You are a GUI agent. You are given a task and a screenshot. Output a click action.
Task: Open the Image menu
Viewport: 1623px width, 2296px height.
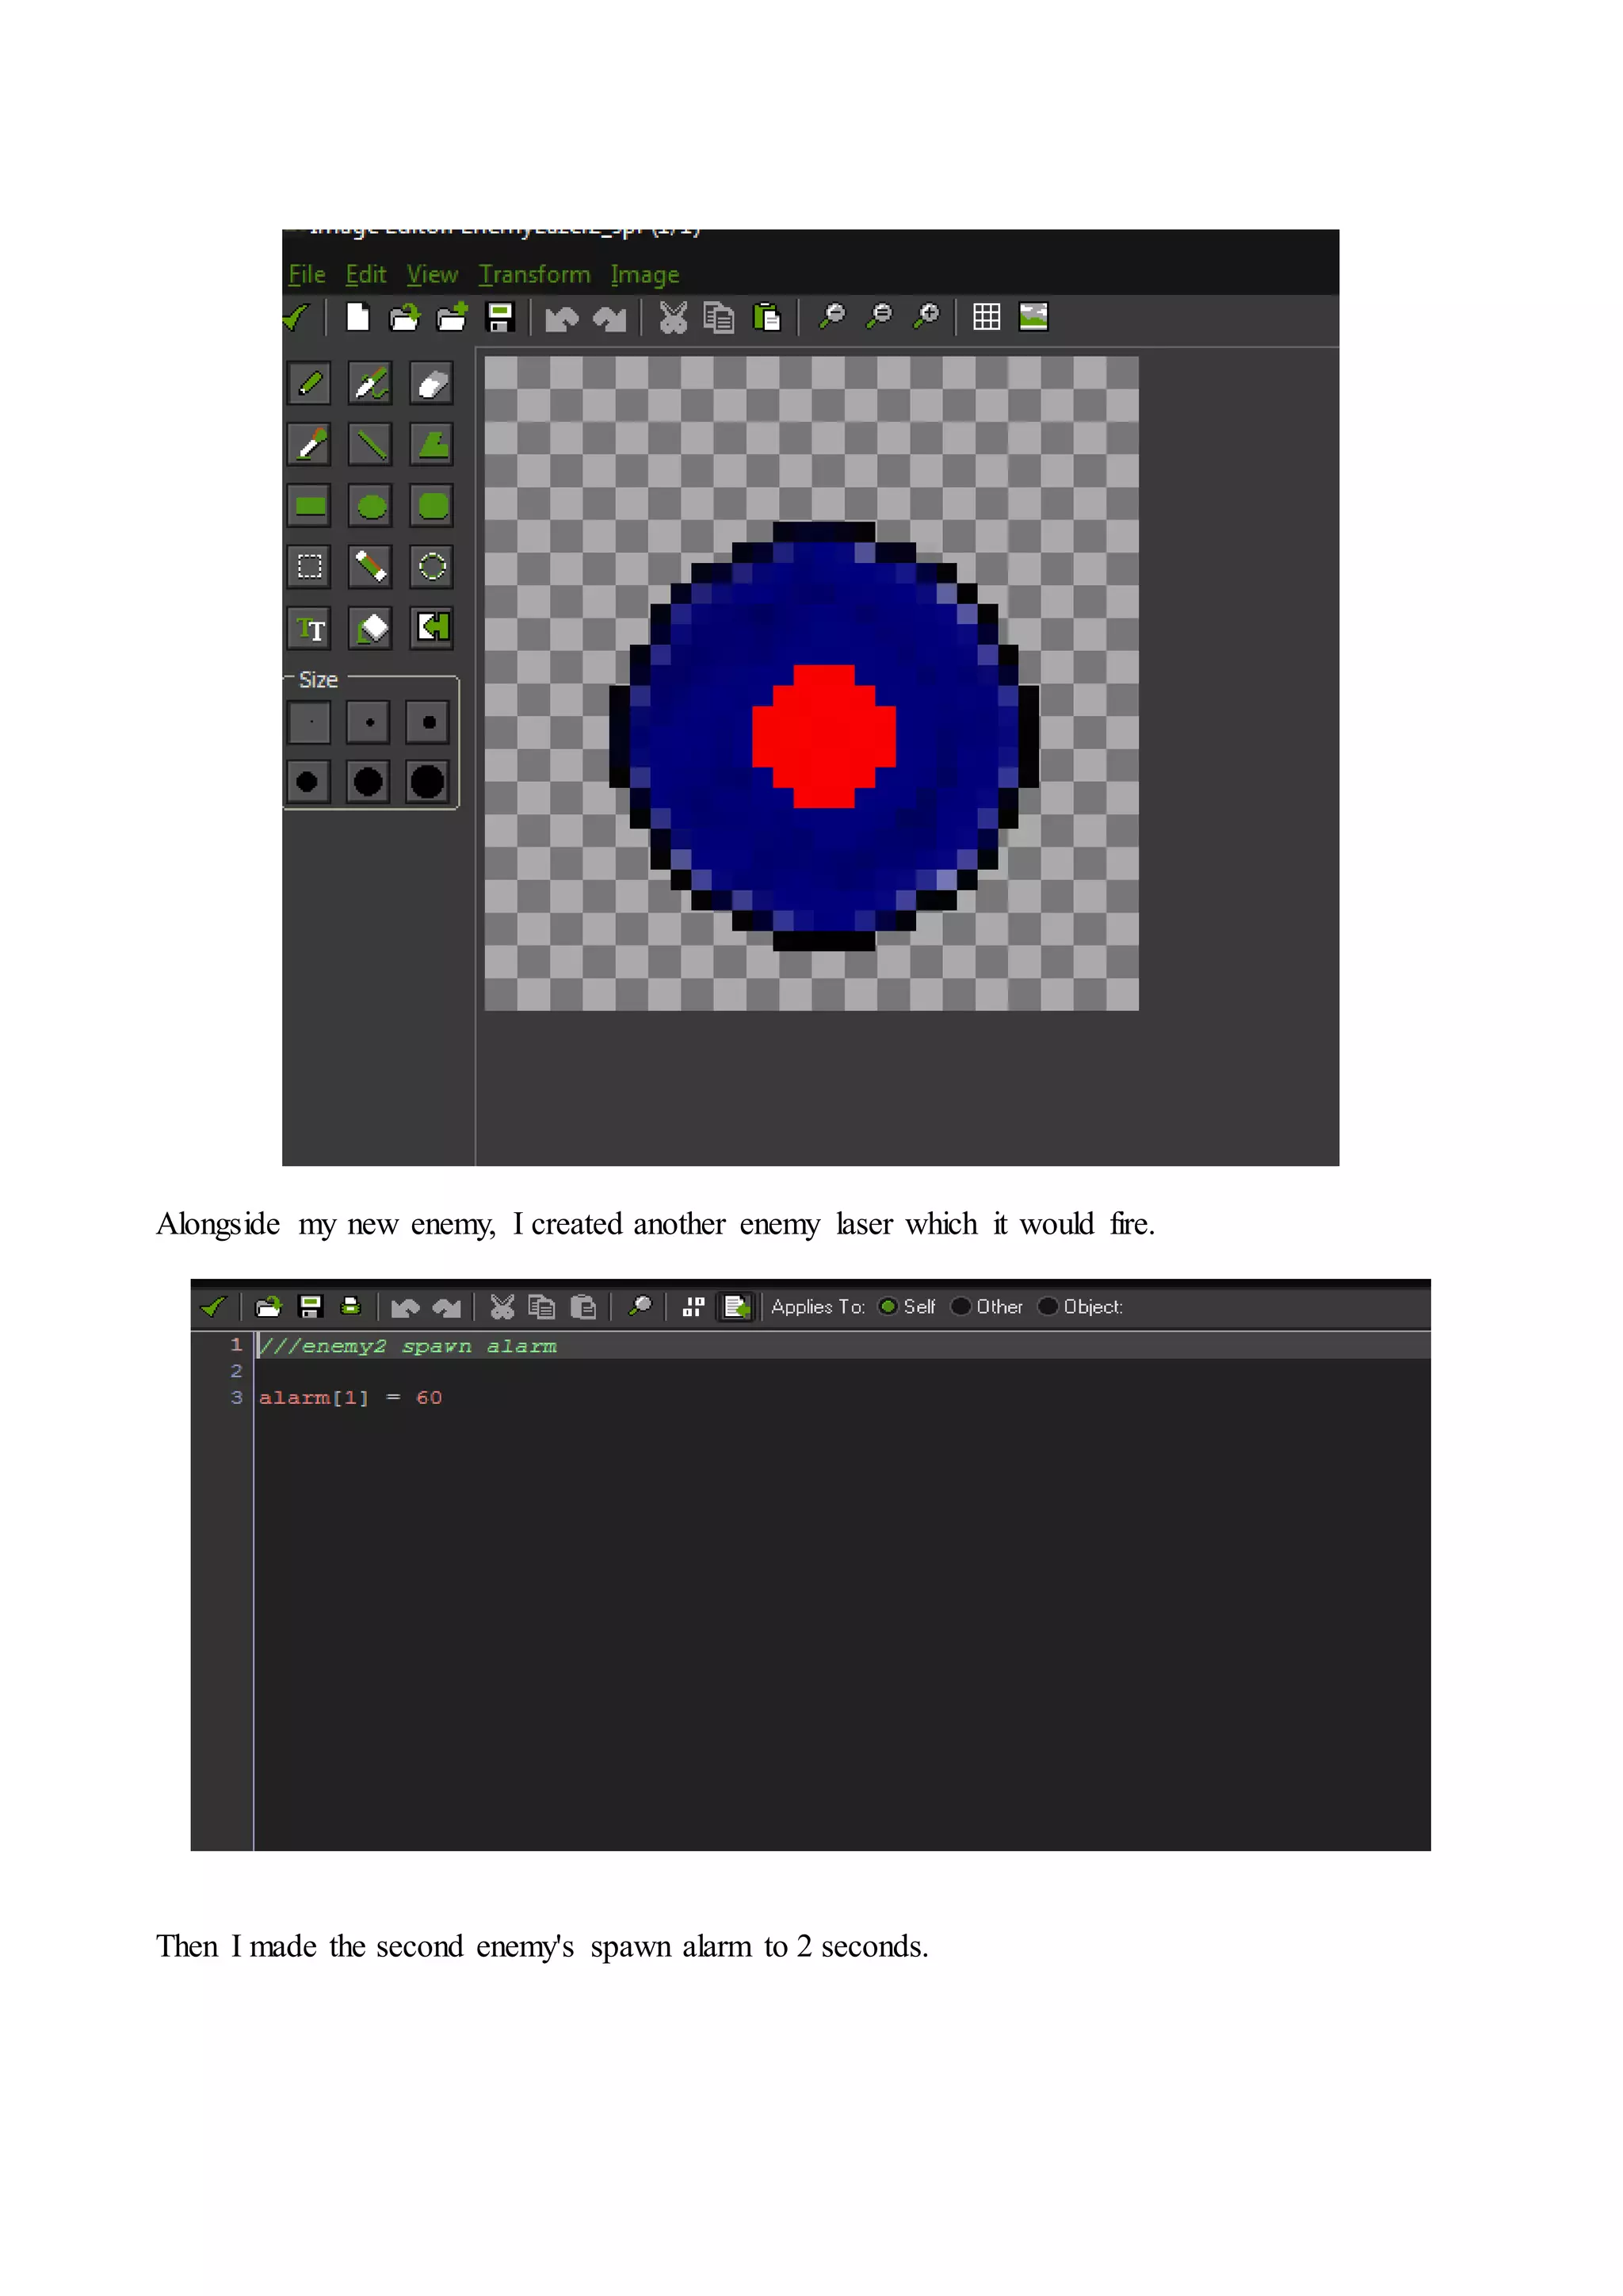[644, 274]
